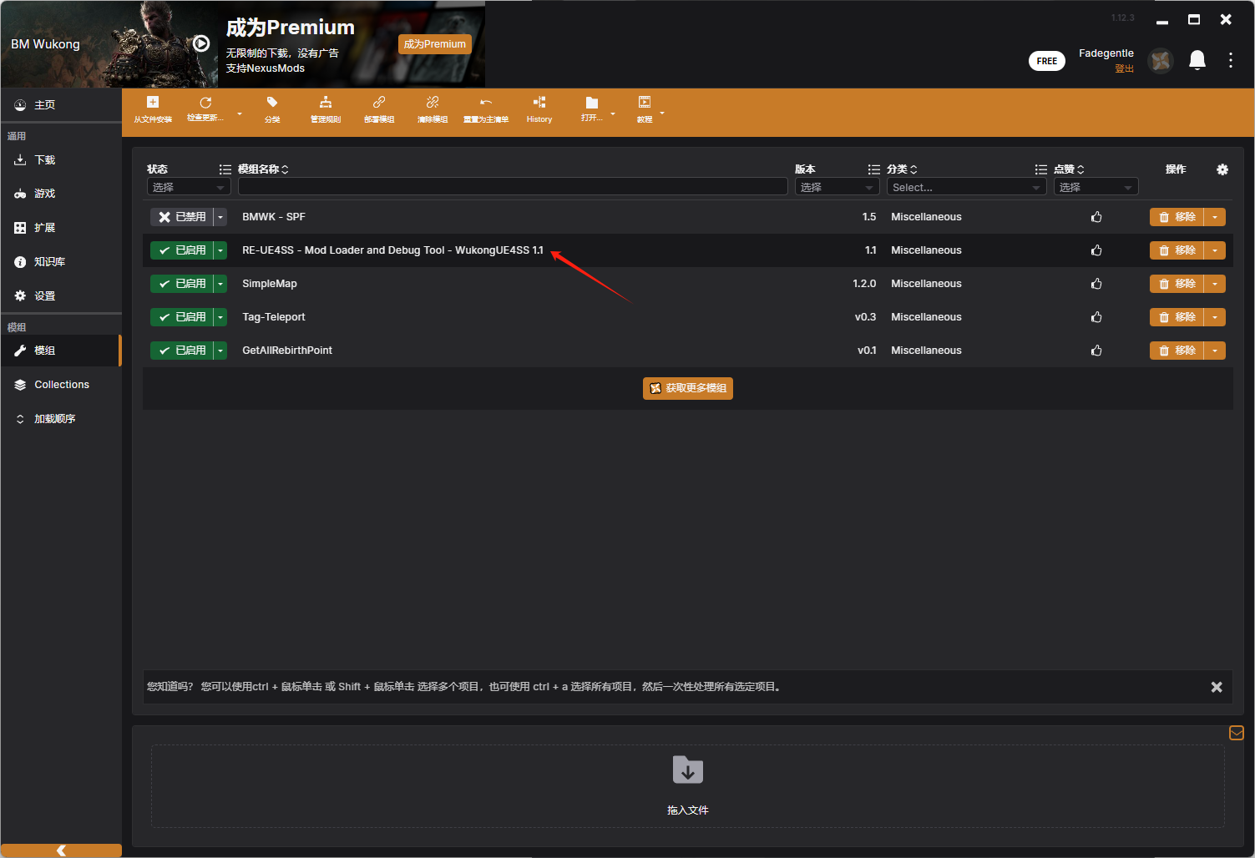Screen dimensions: 1255x858
Task: Remove BMWK - SPF with 移除 button
Action: point(1177,217)
